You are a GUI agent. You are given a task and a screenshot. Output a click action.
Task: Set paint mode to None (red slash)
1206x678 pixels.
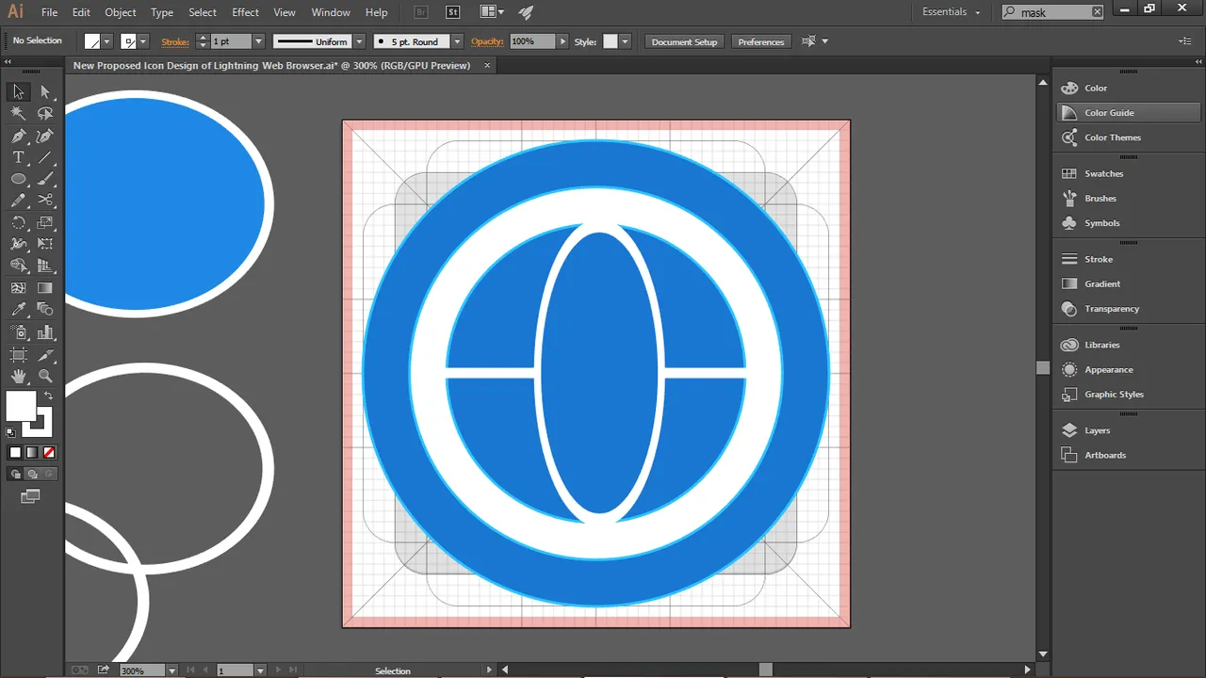coord(49,452)
